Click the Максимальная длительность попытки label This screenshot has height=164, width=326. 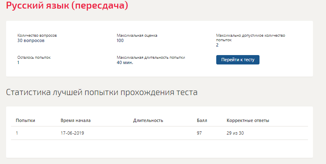(x=151, y=58)
